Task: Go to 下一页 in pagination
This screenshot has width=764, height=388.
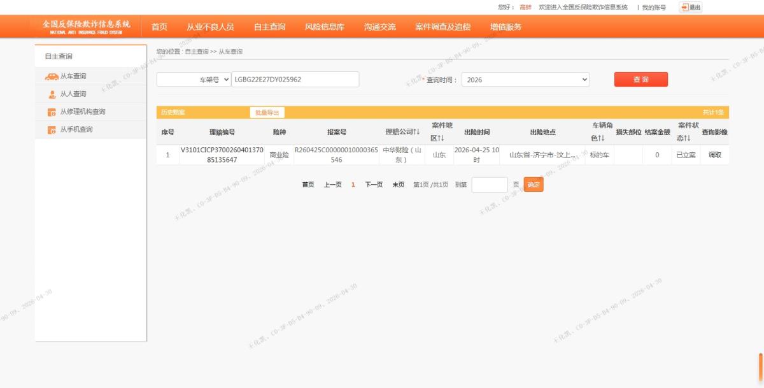Action: click(374, 185)
